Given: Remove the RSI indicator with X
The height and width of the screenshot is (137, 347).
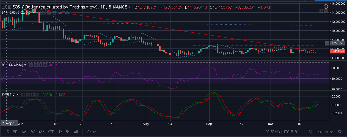Looking at the screenshot, I should coord(45,65).
